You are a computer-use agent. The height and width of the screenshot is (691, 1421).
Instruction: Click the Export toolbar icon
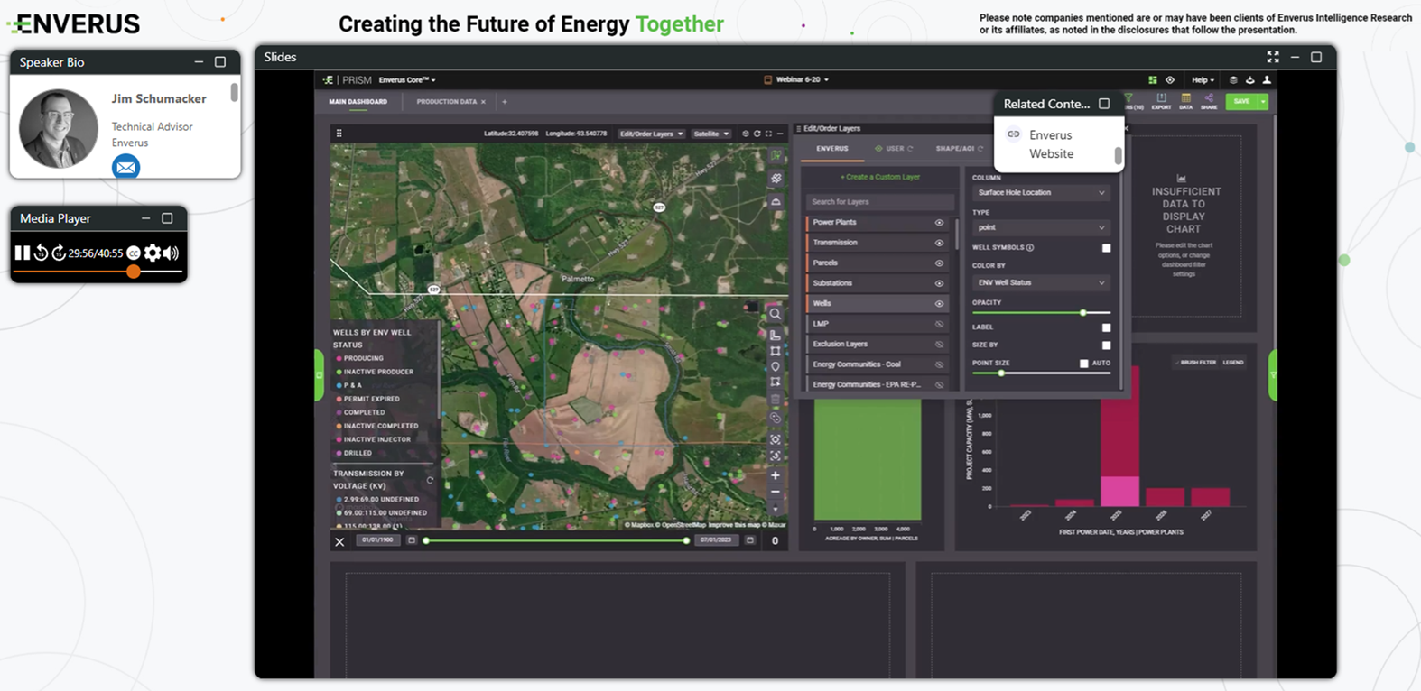tap(1161, 101)
